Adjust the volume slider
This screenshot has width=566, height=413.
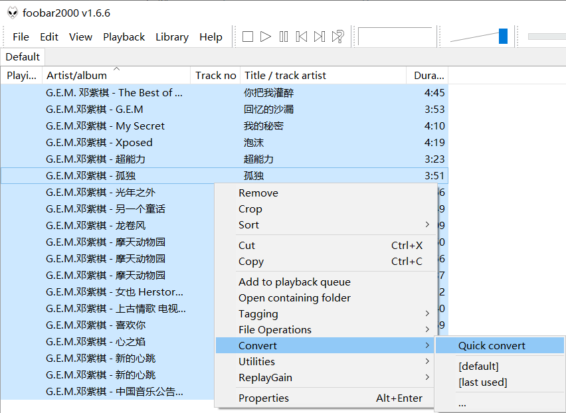[x=503, y=37]
